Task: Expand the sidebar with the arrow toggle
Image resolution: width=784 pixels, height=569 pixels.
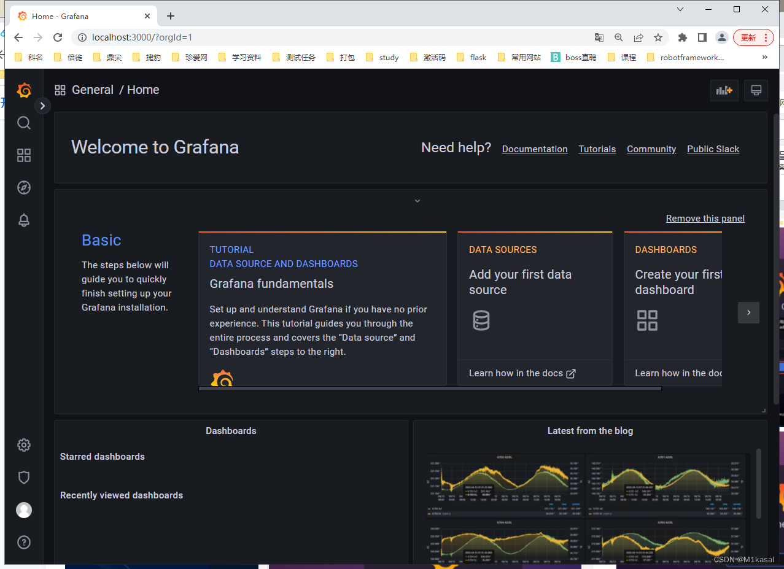Action: click(42, 106)
